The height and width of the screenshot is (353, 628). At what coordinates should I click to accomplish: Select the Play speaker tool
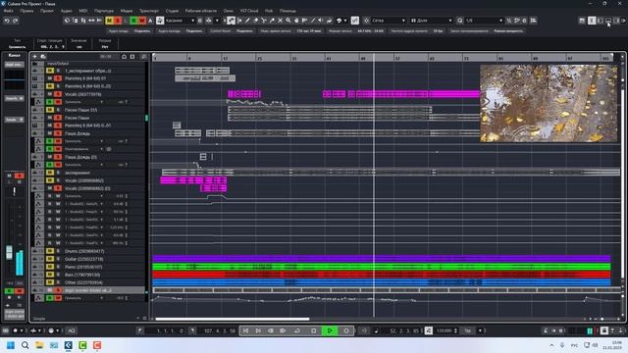(x=321, y=21)
